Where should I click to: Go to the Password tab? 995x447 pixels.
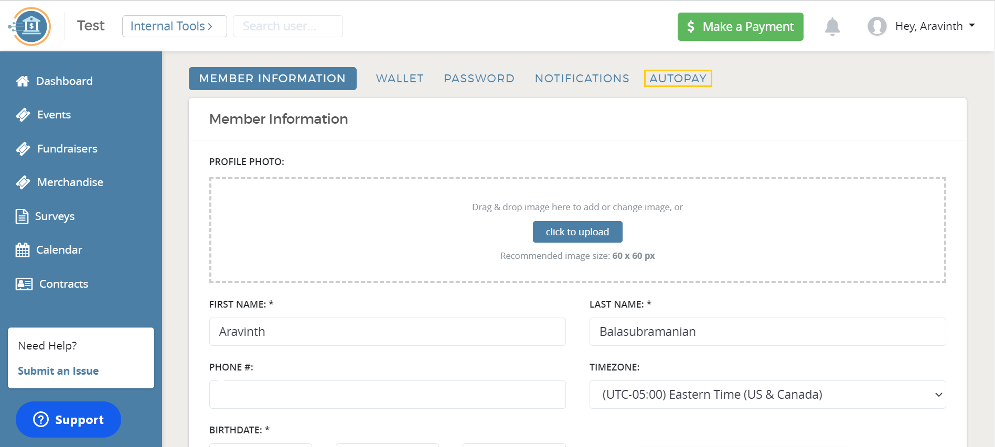[x=479, y=79]
